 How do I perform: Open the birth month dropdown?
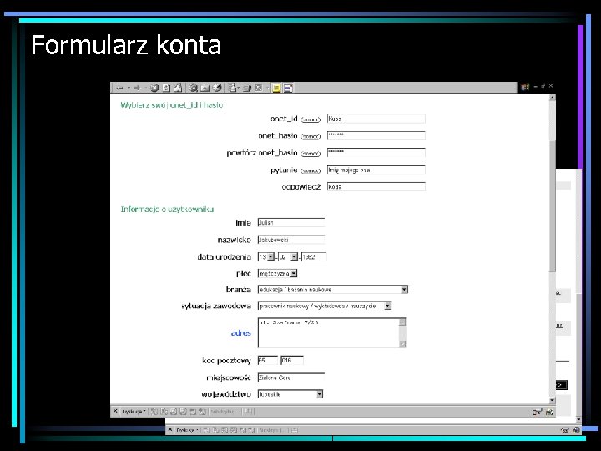tap(294, 257)
